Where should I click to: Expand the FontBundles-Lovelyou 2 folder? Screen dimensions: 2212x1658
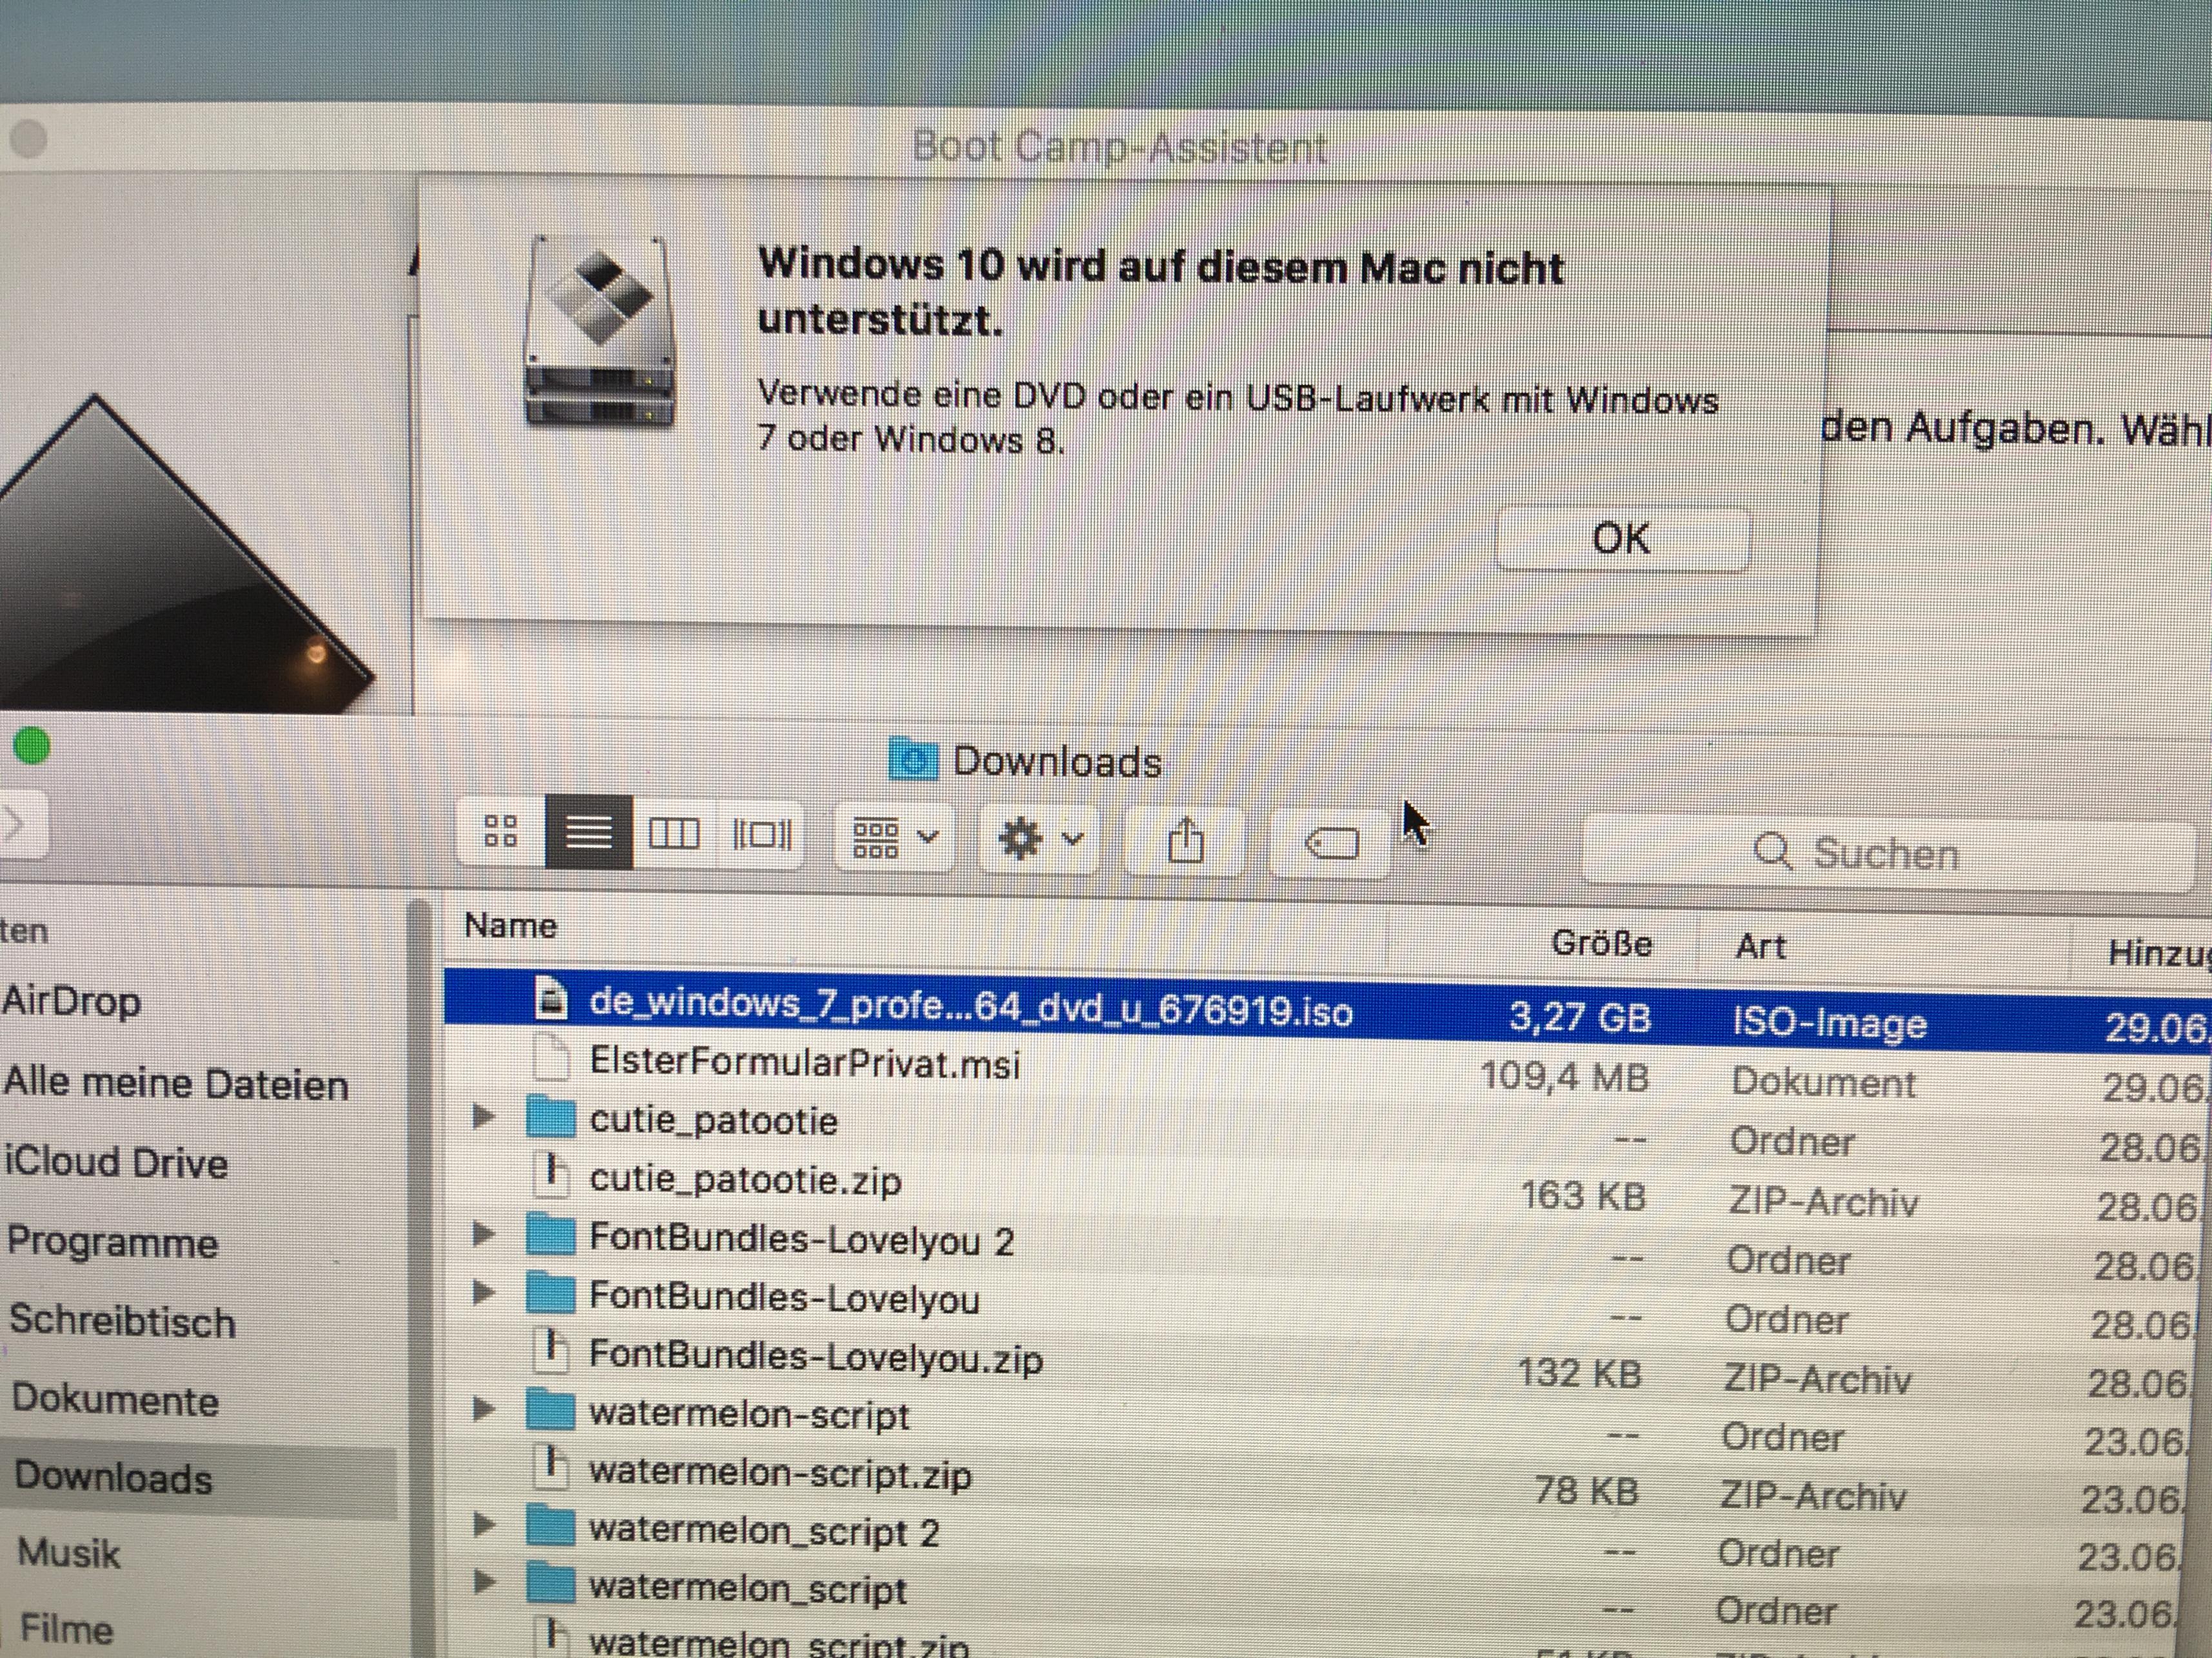tap(484, 1234)
